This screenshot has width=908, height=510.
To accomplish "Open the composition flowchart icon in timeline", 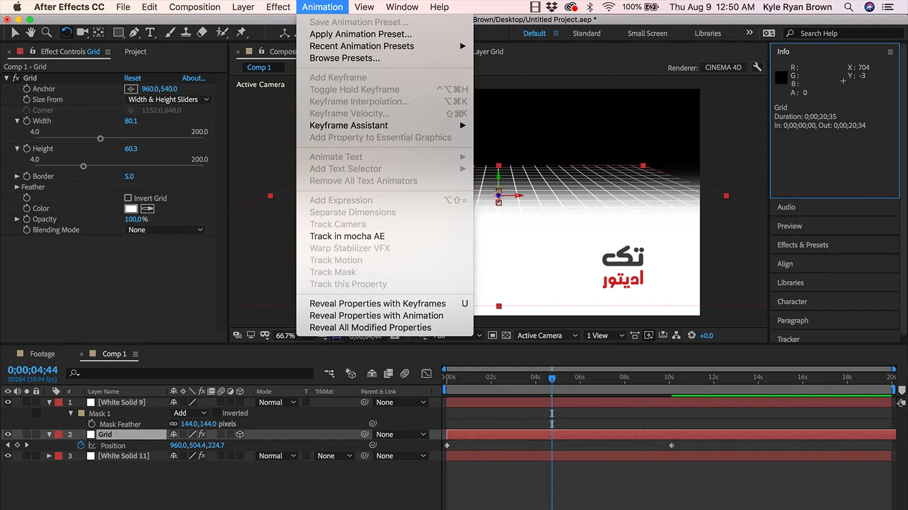I will coord(329,373).
